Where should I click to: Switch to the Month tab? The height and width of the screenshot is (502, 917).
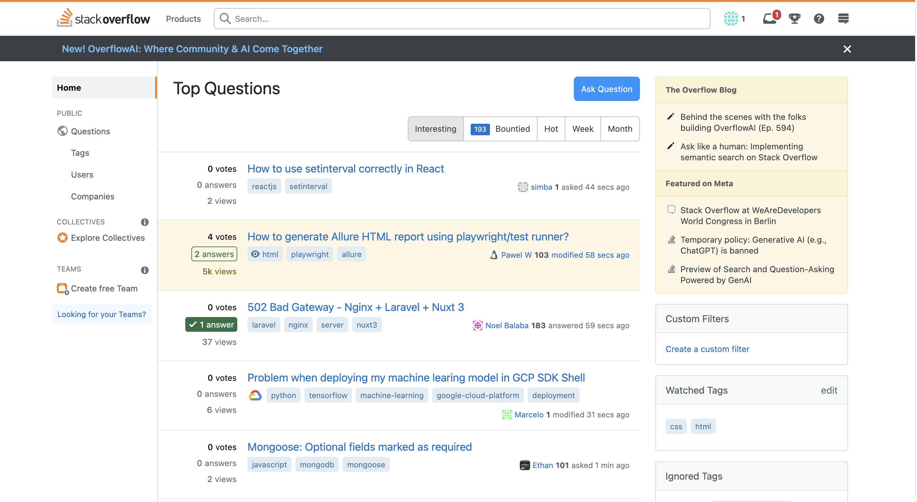(x=620, y=129)
